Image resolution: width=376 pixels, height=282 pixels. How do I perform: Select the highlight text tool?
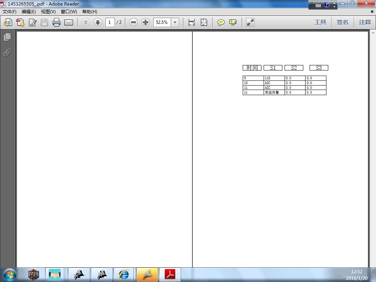(x=233, y=22)
